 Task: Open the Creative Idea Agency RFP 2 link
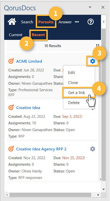point(41,149)
